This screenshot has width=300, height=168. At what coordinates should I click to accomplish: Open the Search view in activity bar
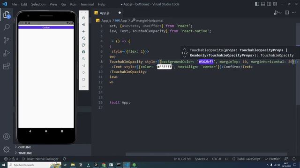(7, 28)
